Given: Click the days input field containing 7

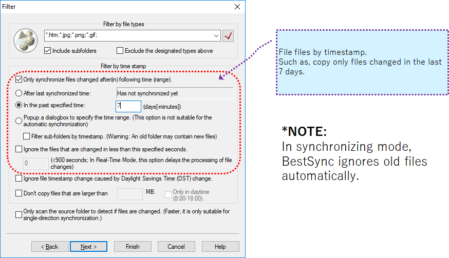Looking at the screenshot, I should pyautogui.click(x=128, y=106).
